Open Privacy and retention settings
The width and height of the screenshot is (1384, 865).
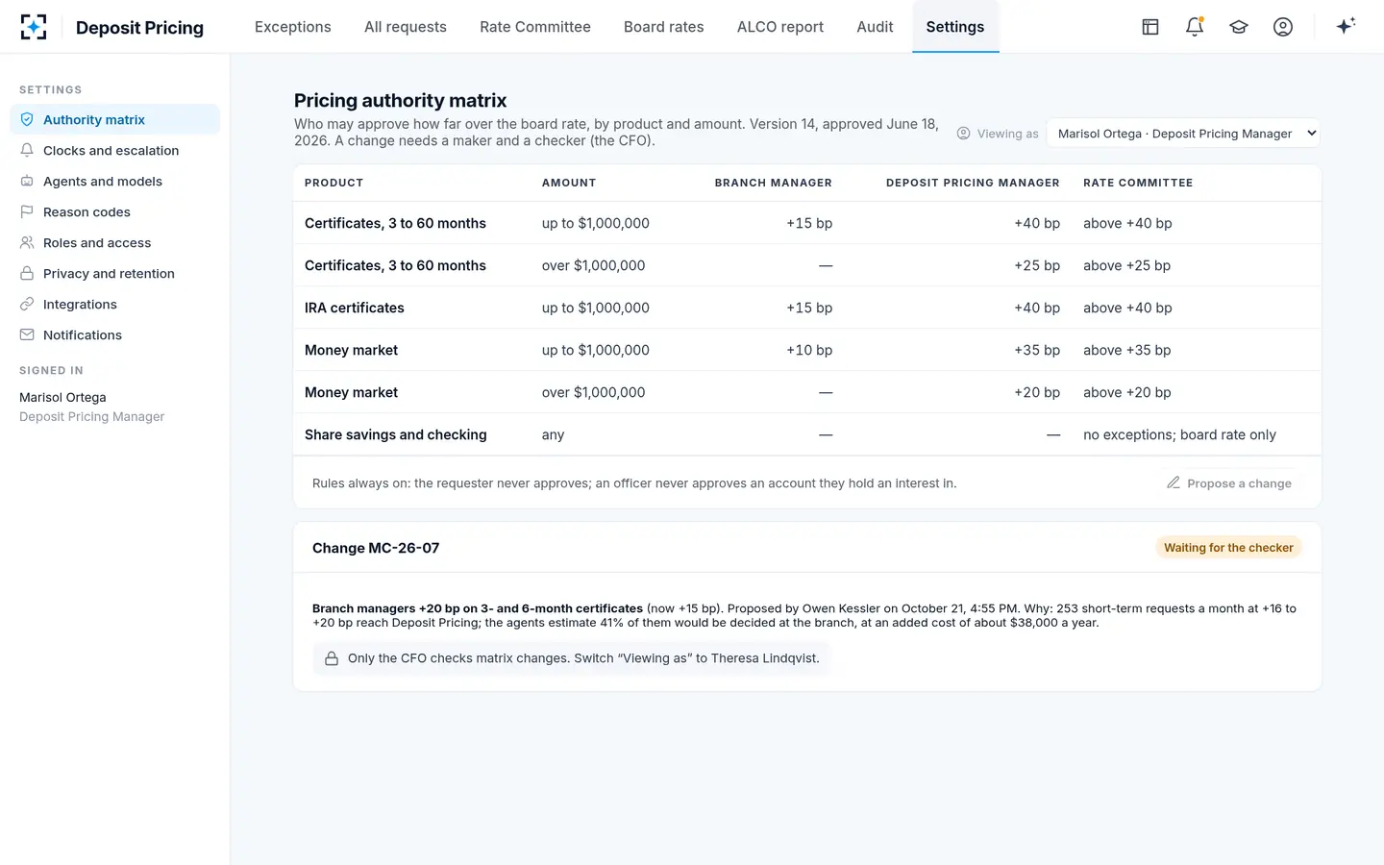pyautogui.click(x=114, y=274)
